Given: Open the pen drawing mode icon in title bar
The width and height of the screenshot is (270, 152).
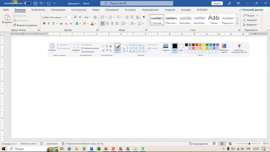Looking at the screenshot, I should click(229, 3).
